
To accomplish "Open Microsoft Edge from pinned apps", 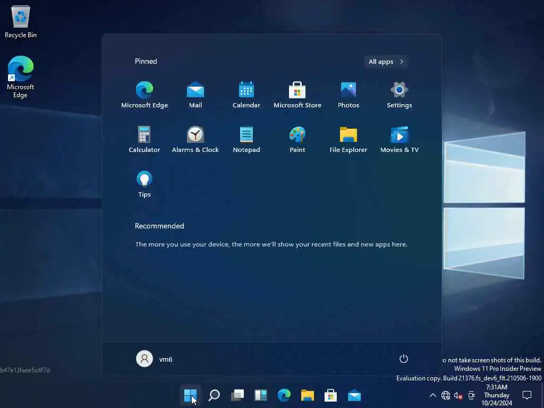I will coord(144,95).
